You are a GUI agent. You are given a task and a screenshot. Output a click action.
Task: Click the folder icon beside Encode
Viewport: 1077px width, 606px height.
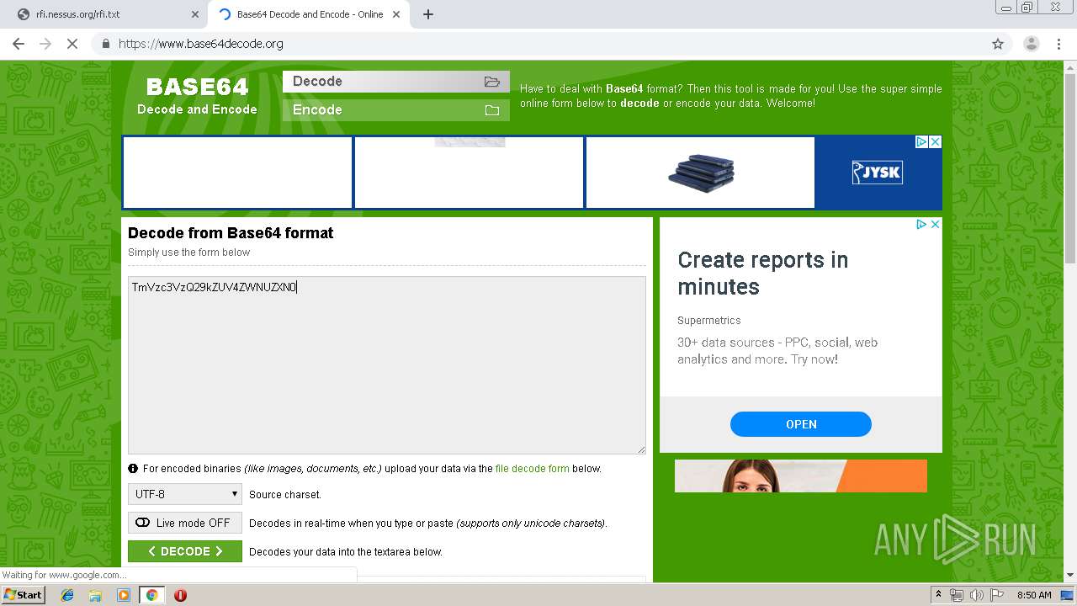coord(492,110)
